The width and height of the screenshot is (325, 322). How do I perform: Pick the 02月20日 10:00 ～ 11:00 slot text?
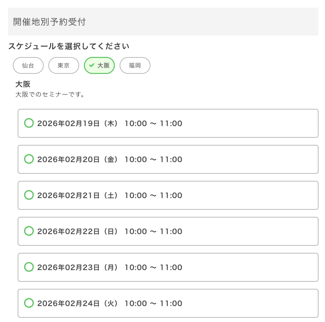(109, 159)
